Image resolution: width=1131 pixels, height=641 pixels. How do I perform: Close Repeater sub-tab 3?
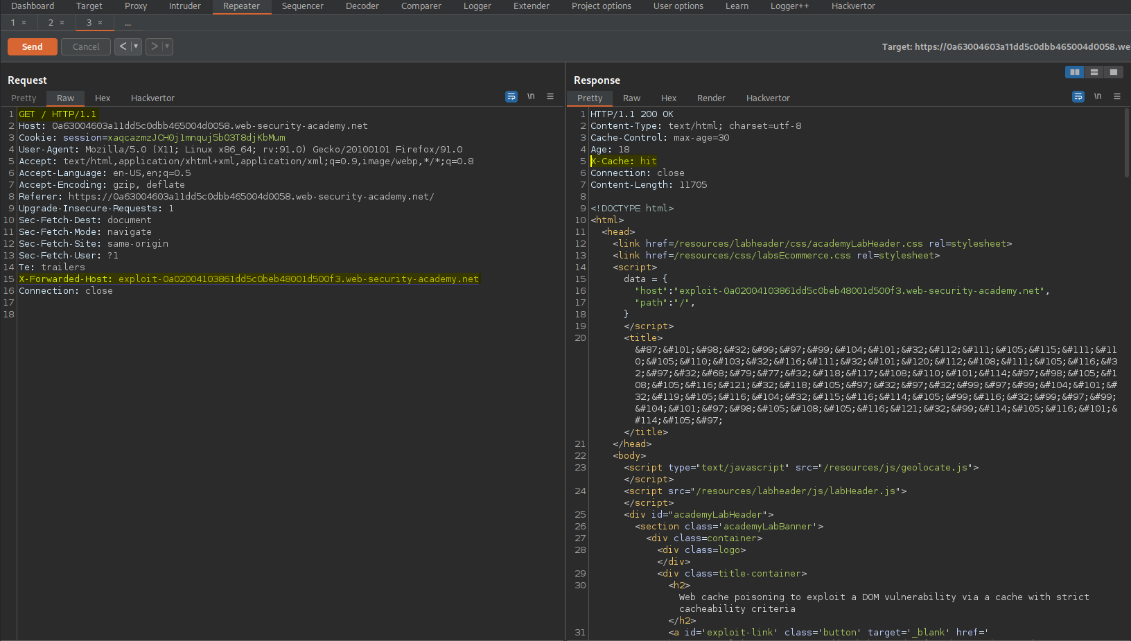(x=100, y=23)
